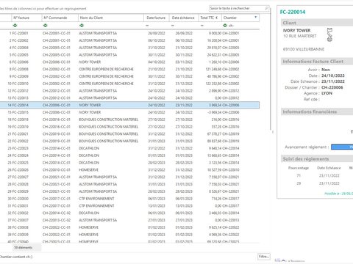Open the filter operator icon under Nom du Client

(82, 26)
